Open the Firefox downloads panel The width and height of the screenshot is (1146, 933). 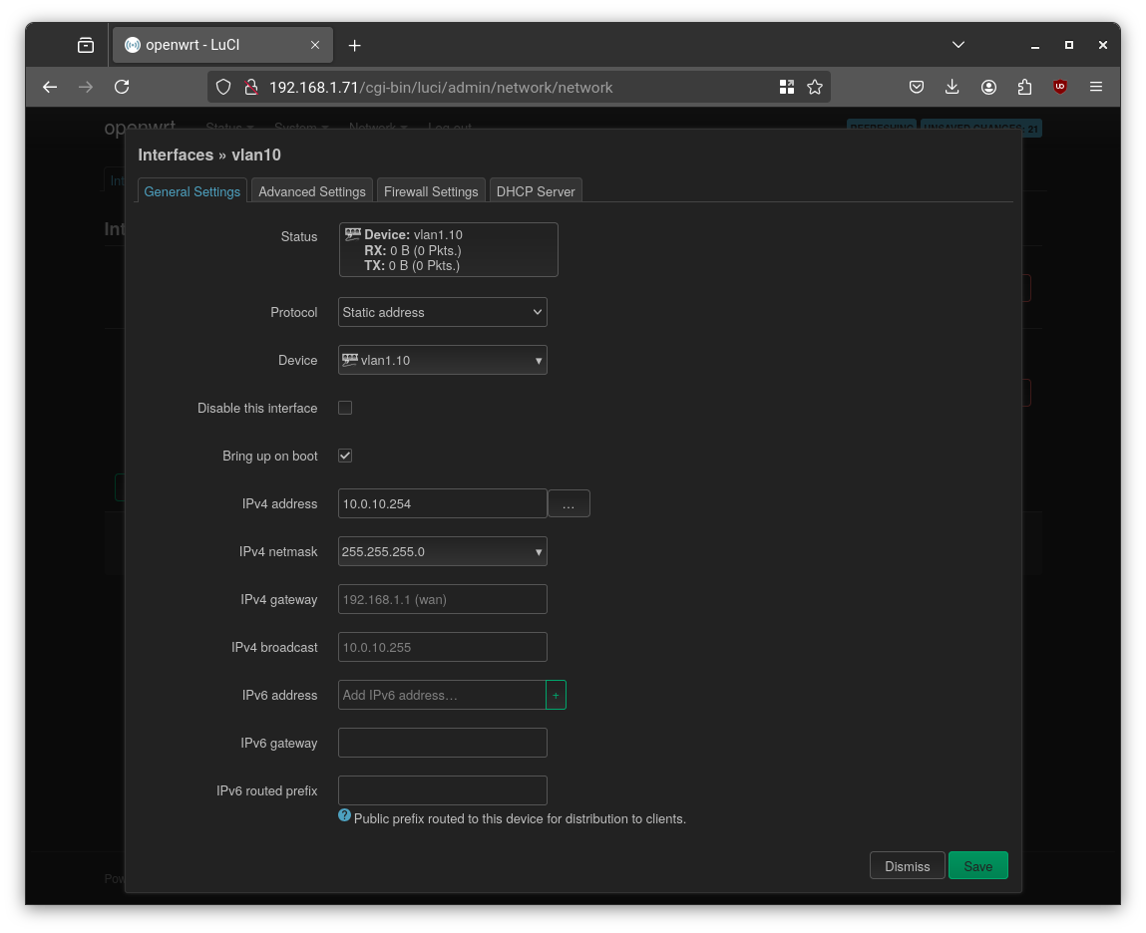(953, 87)
